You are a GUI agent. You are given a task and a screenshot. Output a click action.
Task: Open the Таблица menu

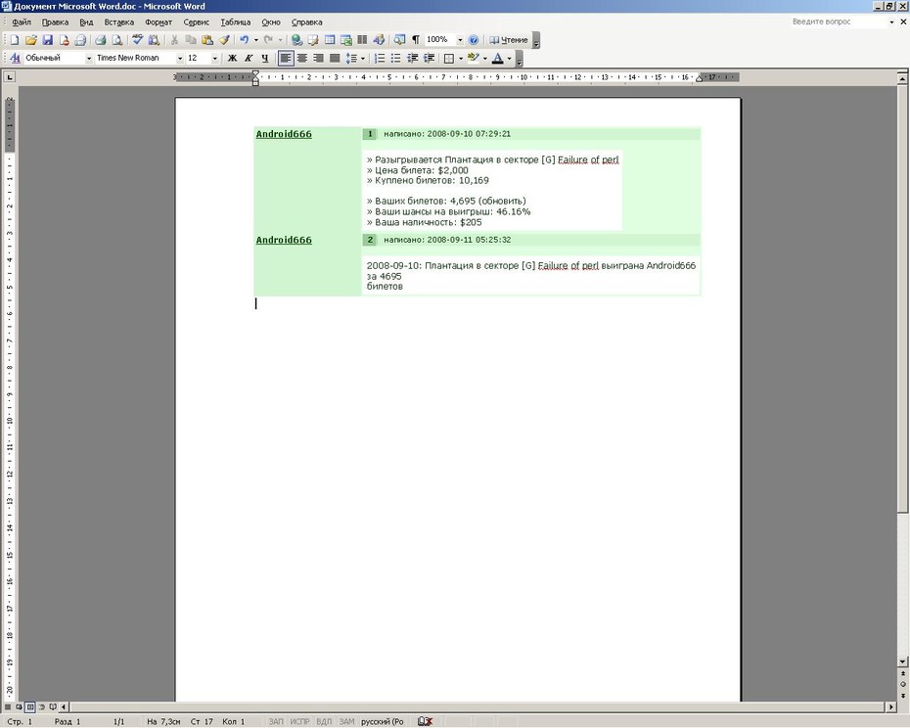[x=236, y=23]
